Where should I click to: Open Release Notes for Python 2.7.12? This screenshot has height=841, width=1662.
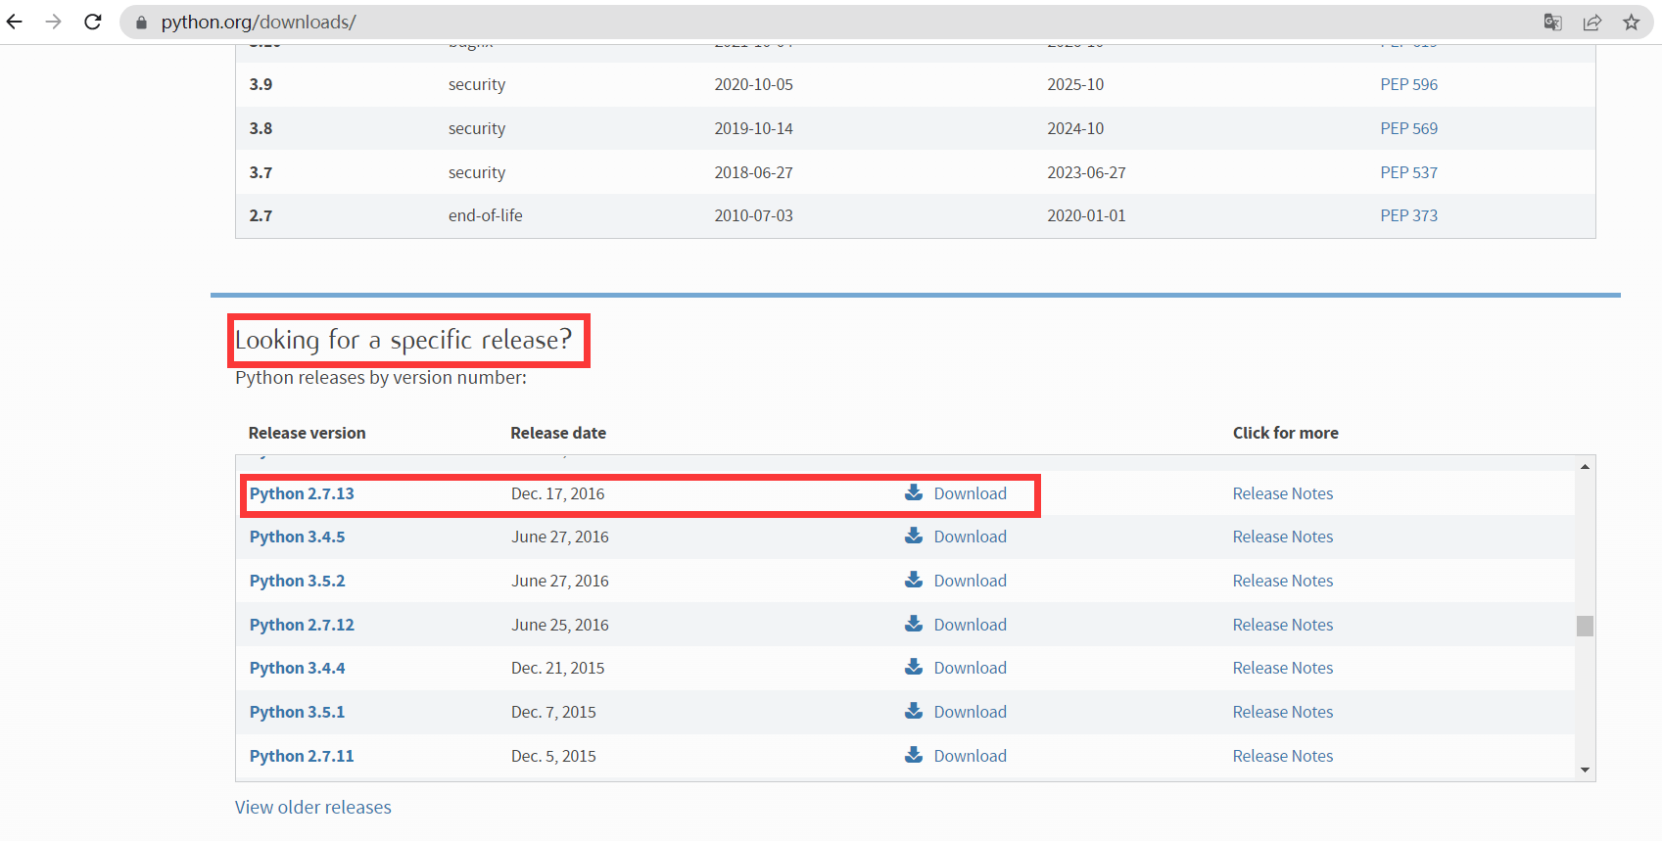click(1282, 625)
